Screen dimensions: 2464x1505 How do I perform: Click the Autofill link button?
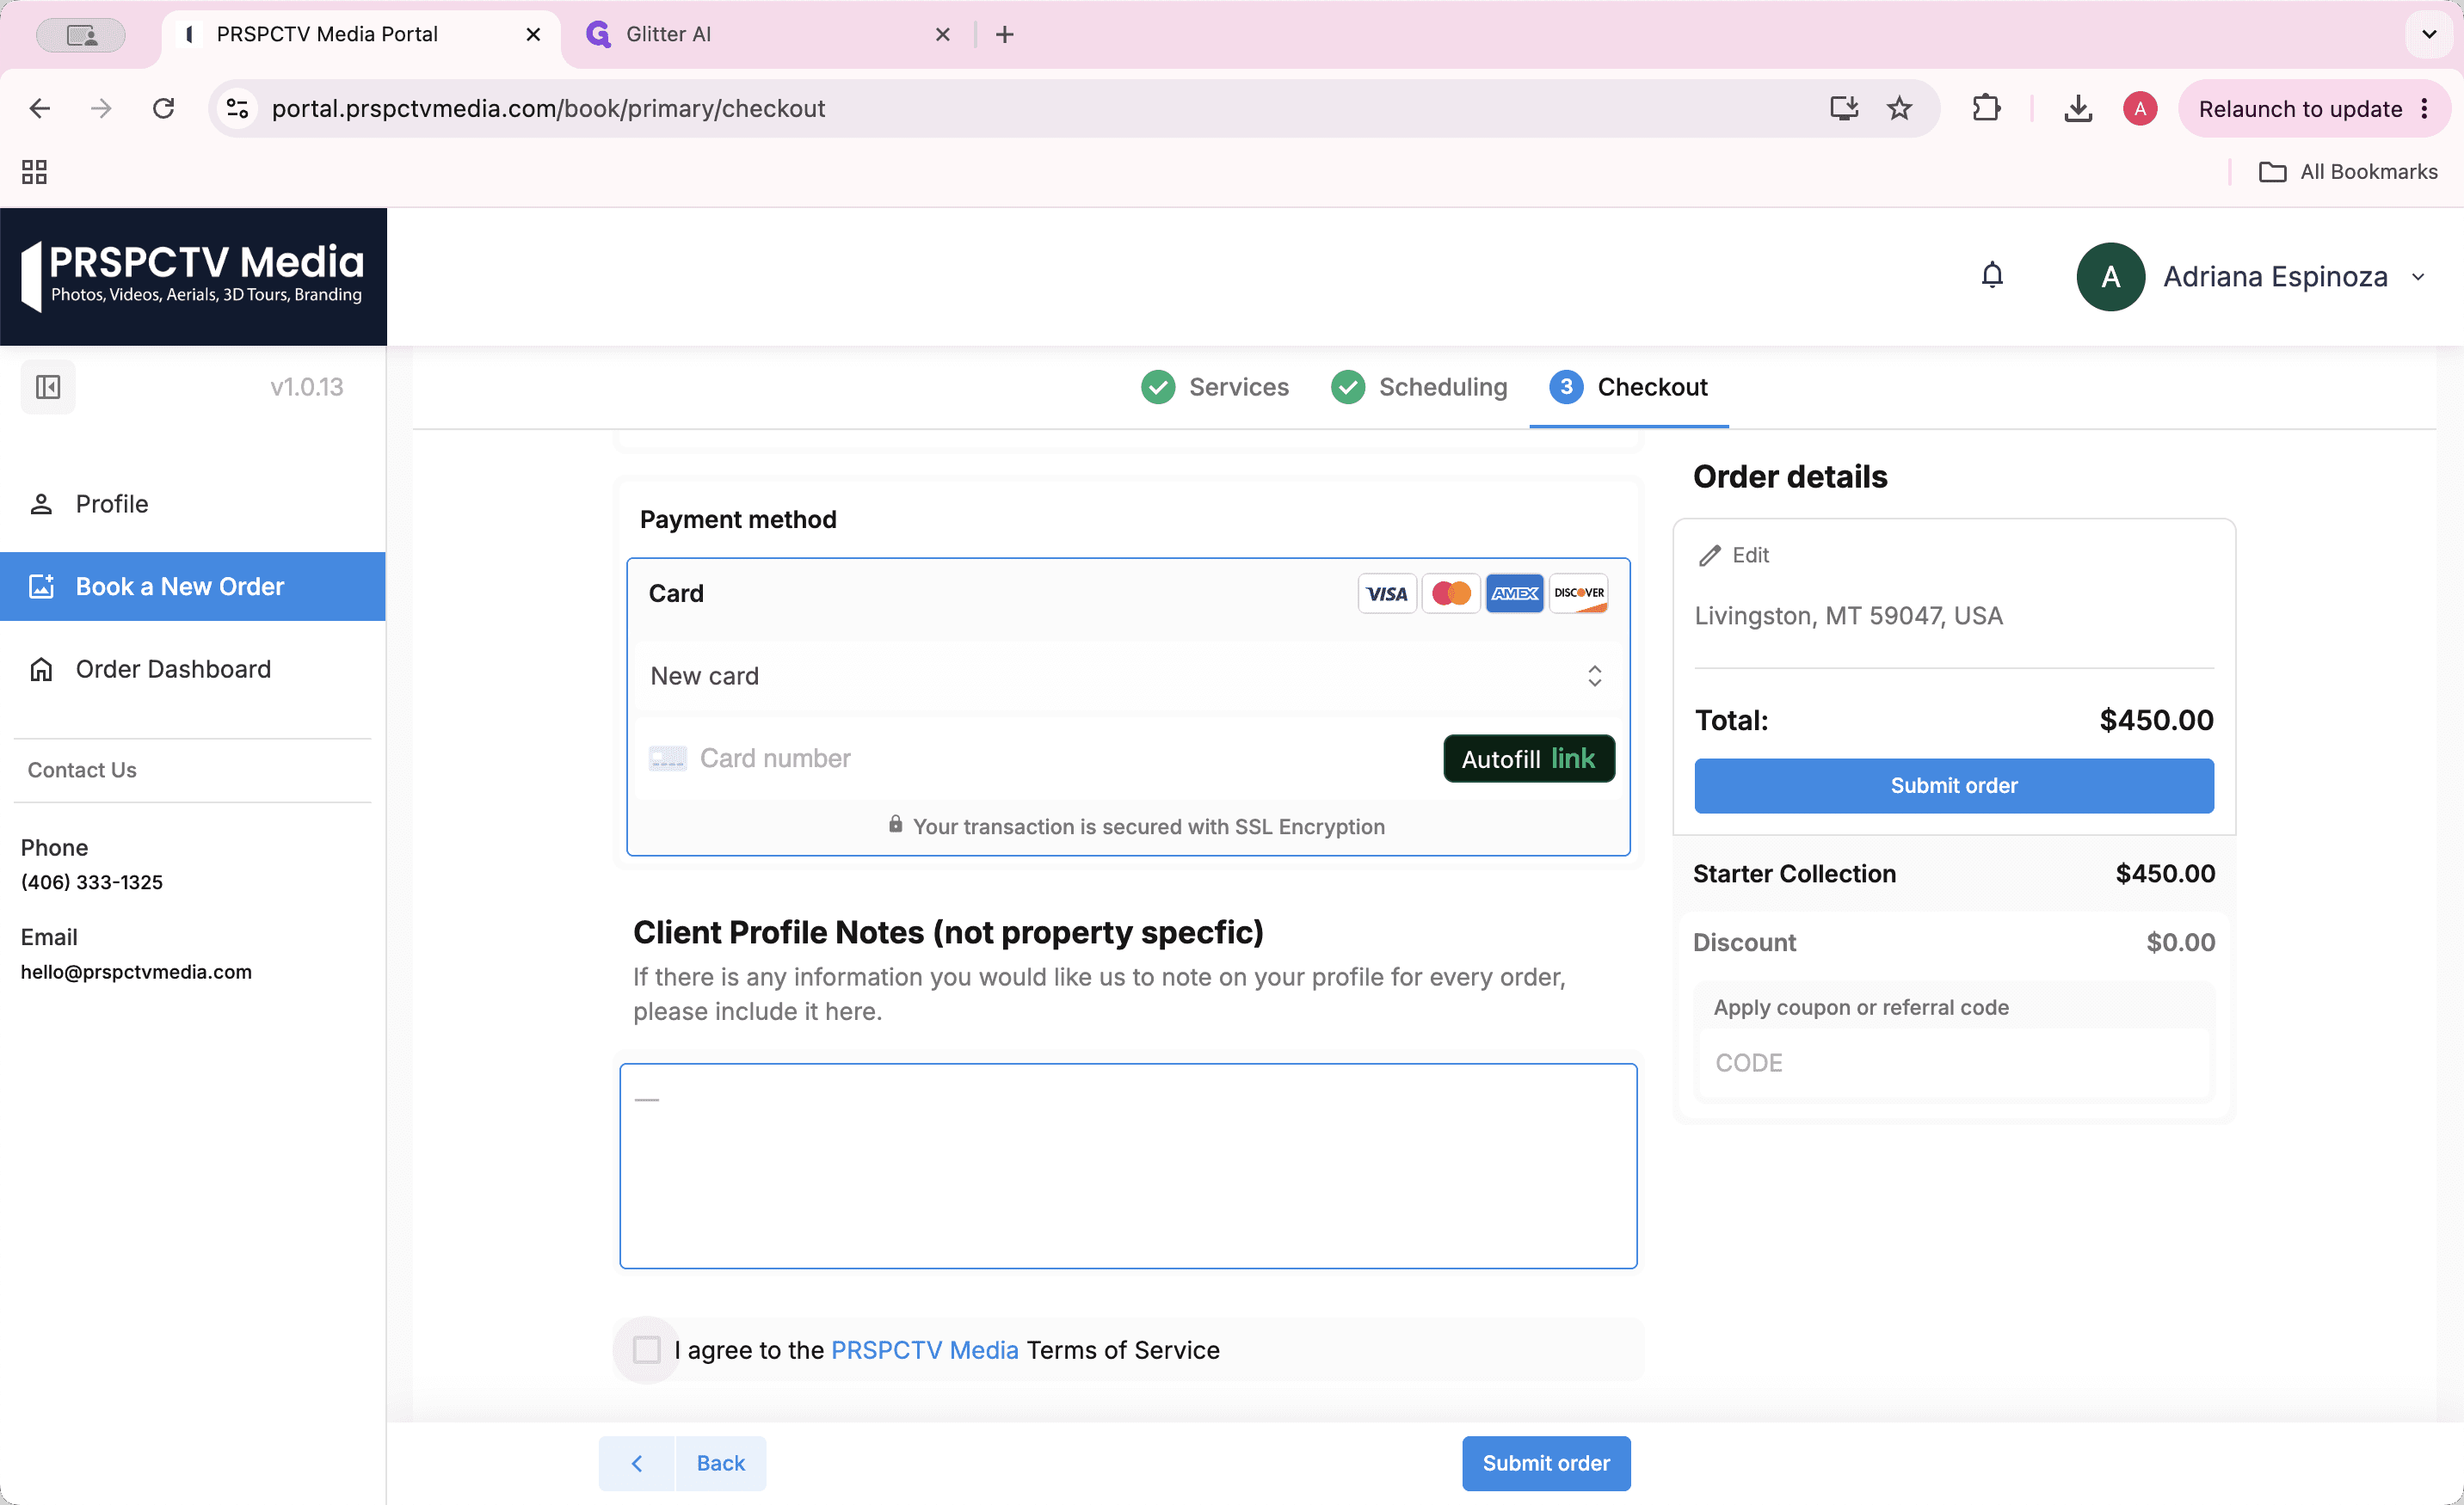click(x=1529, y=759)
